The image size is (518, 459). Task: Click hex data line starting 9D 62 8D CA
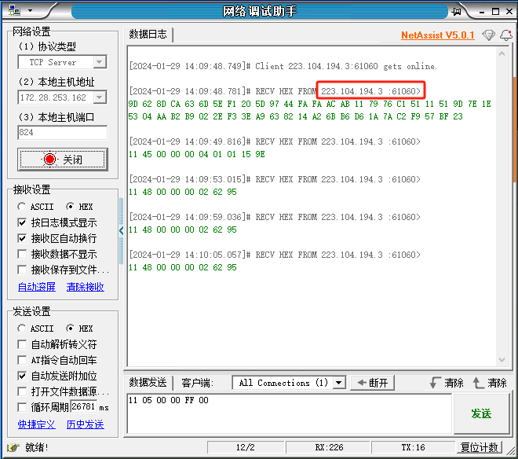(309, 104)
